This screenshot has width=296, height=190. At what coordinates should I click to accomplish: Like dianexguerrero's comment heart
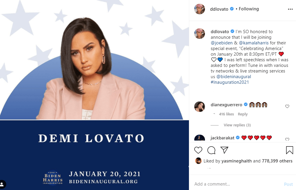point(287,106)
